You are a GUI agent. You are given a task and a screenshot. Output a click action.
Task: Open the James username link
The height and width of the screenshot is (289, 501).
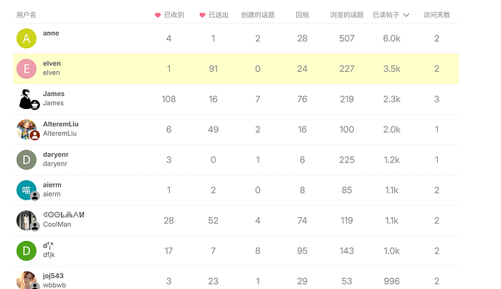[x=54, y=94]
